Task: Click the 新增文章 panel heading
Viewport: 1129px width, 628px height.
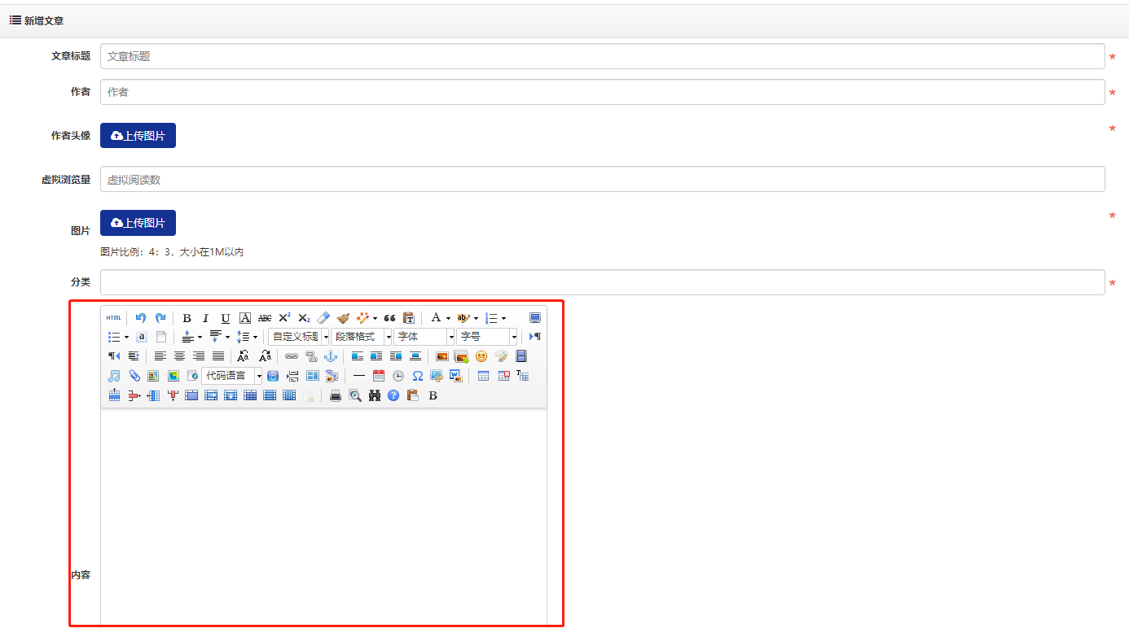Action: (44, 20)
